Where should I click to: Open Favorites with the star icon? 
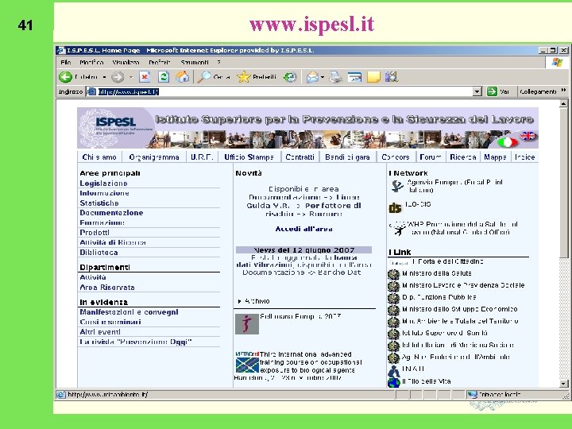pyautogui.click(x=244, y=77)
